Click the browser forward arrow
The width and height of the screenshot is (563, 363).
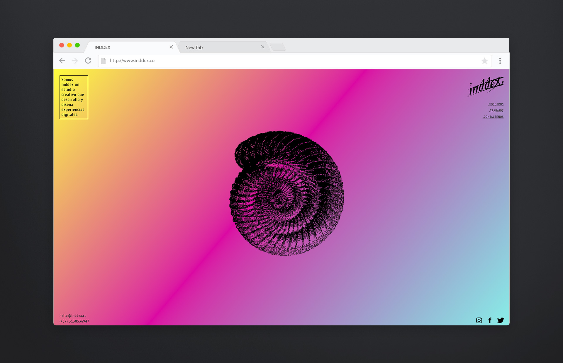coord(75,61)
